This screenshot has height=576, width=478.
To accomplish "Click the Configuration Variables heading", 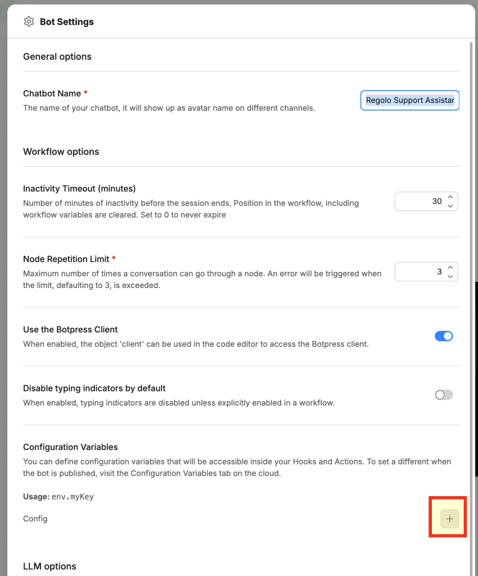I will tap(70, 447).
